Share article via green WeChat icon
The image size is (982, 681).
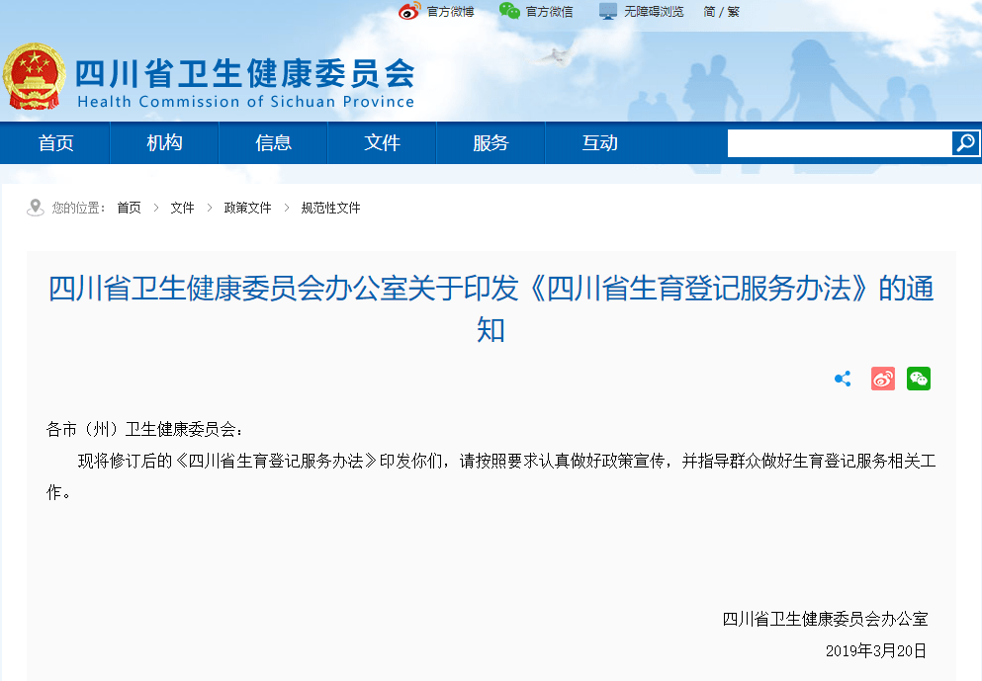point(919,379)
